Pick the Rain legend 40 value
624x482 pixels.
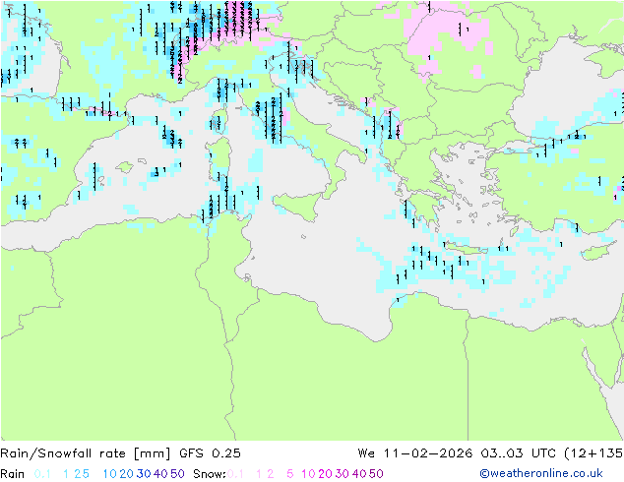[x=160, y=474]
